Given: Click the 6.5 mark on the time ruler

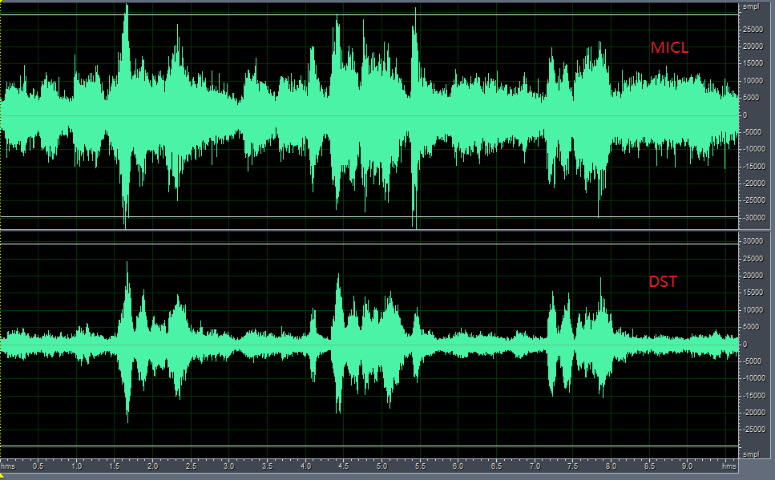Looking at the screenshot, I should (x=497, y=466).
